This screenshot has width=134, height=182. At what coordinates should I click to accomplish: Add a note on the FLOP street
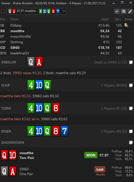[131, 85]
